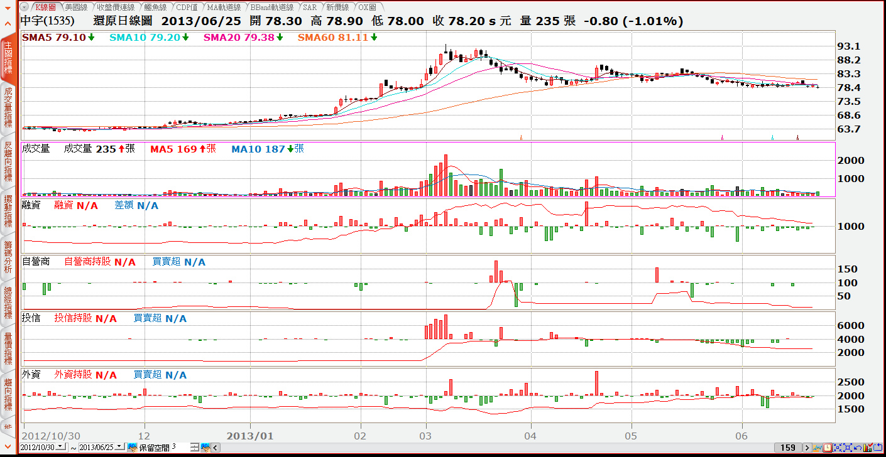
Task: Switch to the 新價線 tab
Action: 337,7
